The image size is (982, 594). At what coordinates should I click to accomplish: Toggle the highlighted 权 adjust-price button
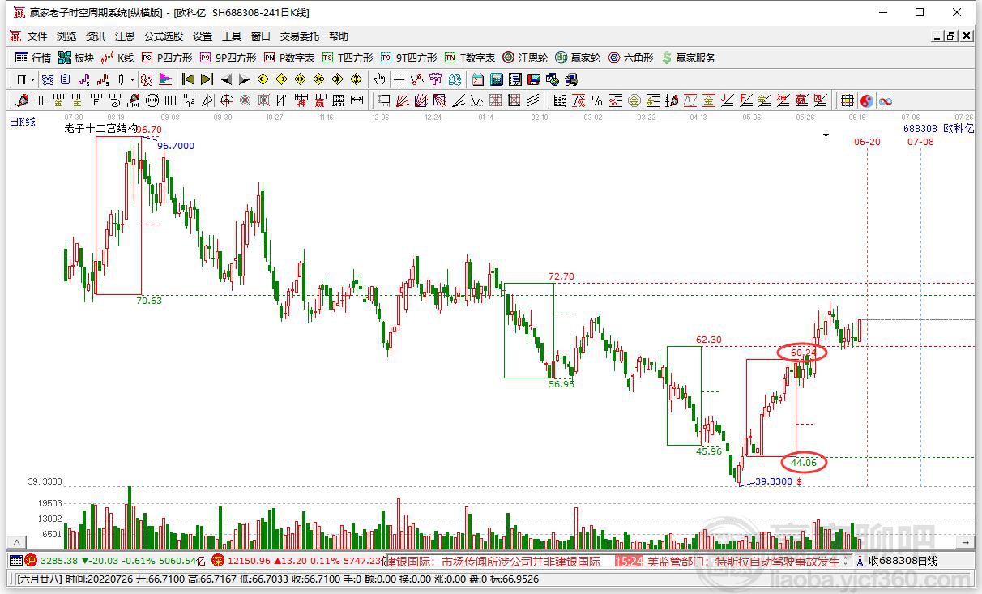coord(147,79)
